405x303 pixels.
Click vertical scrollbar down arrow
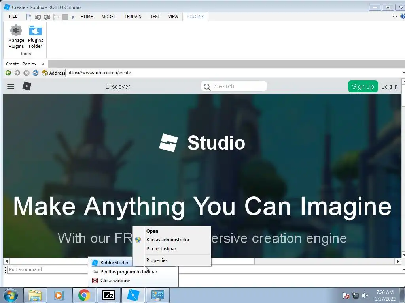[403, 255]
